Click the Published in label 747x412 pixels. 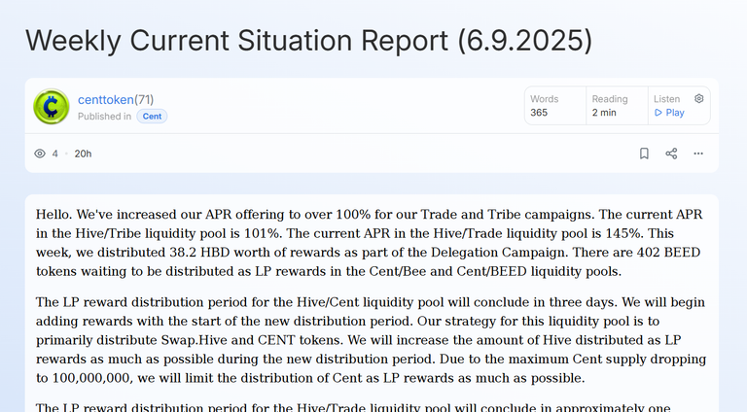[104, 116]
